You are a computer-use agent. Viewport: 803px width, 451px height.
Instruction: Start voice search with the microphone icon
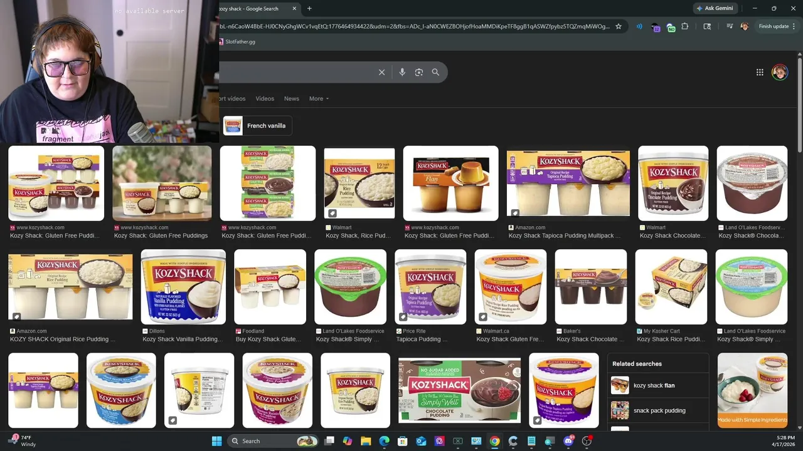point(402,72)
